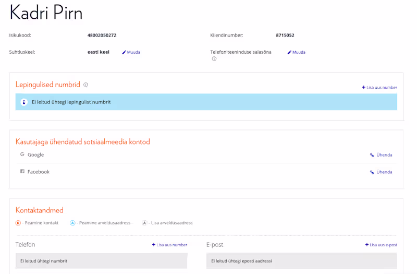
Task: Click the Ei leitud ühtegi eposti aadressi box
Action: tap(302, 261)
